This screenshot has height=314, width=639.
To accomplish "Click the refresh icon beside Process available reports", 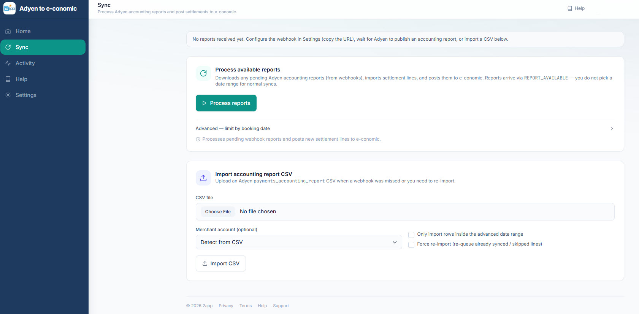I will (203, 73).
